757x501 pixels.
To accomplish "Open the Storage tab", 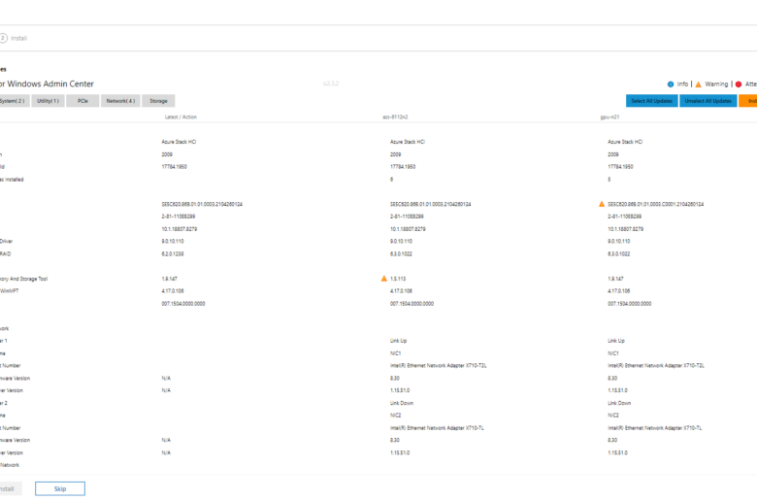I will [x=158, y=101].
